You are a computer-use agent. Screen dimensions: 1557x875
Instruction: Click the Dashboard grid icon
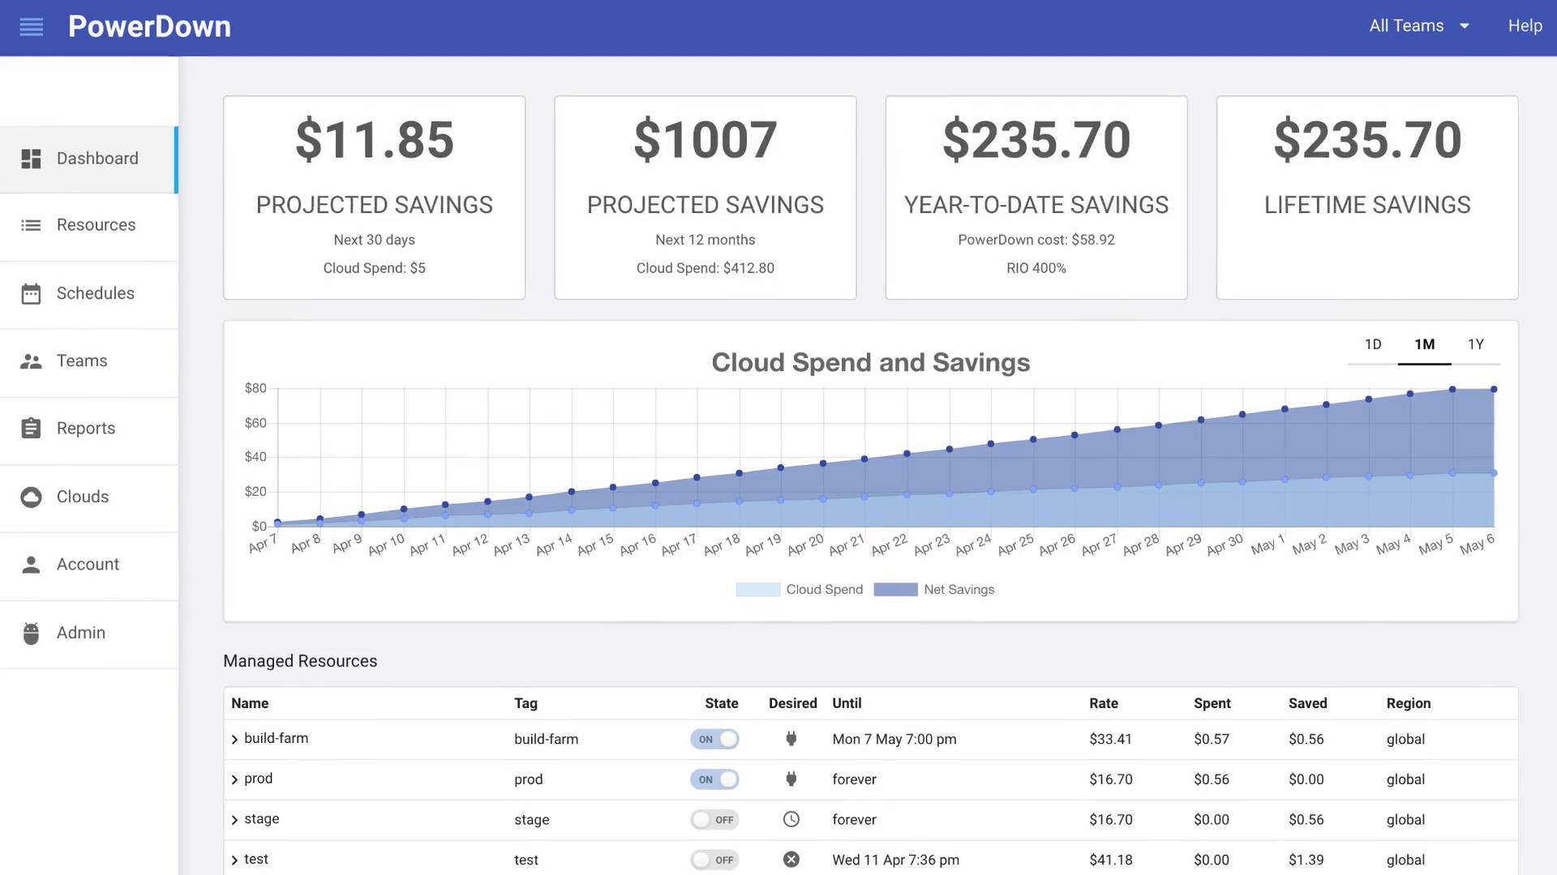31,159
